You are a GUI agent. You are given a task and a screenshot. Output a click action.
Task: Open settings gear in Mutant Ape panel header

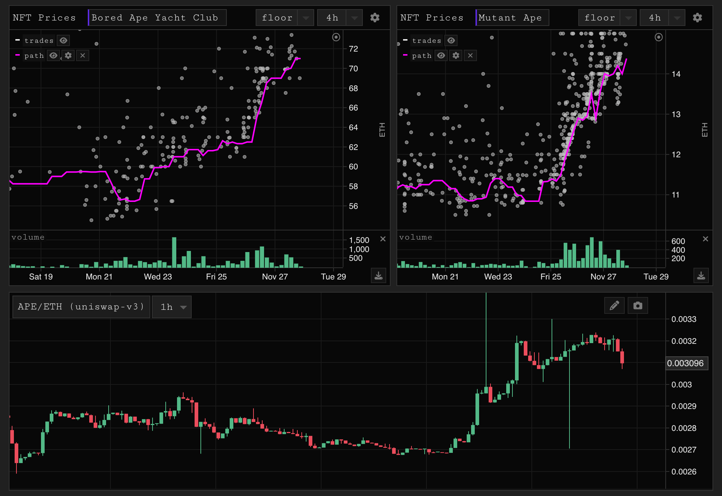tap(697, 18)
